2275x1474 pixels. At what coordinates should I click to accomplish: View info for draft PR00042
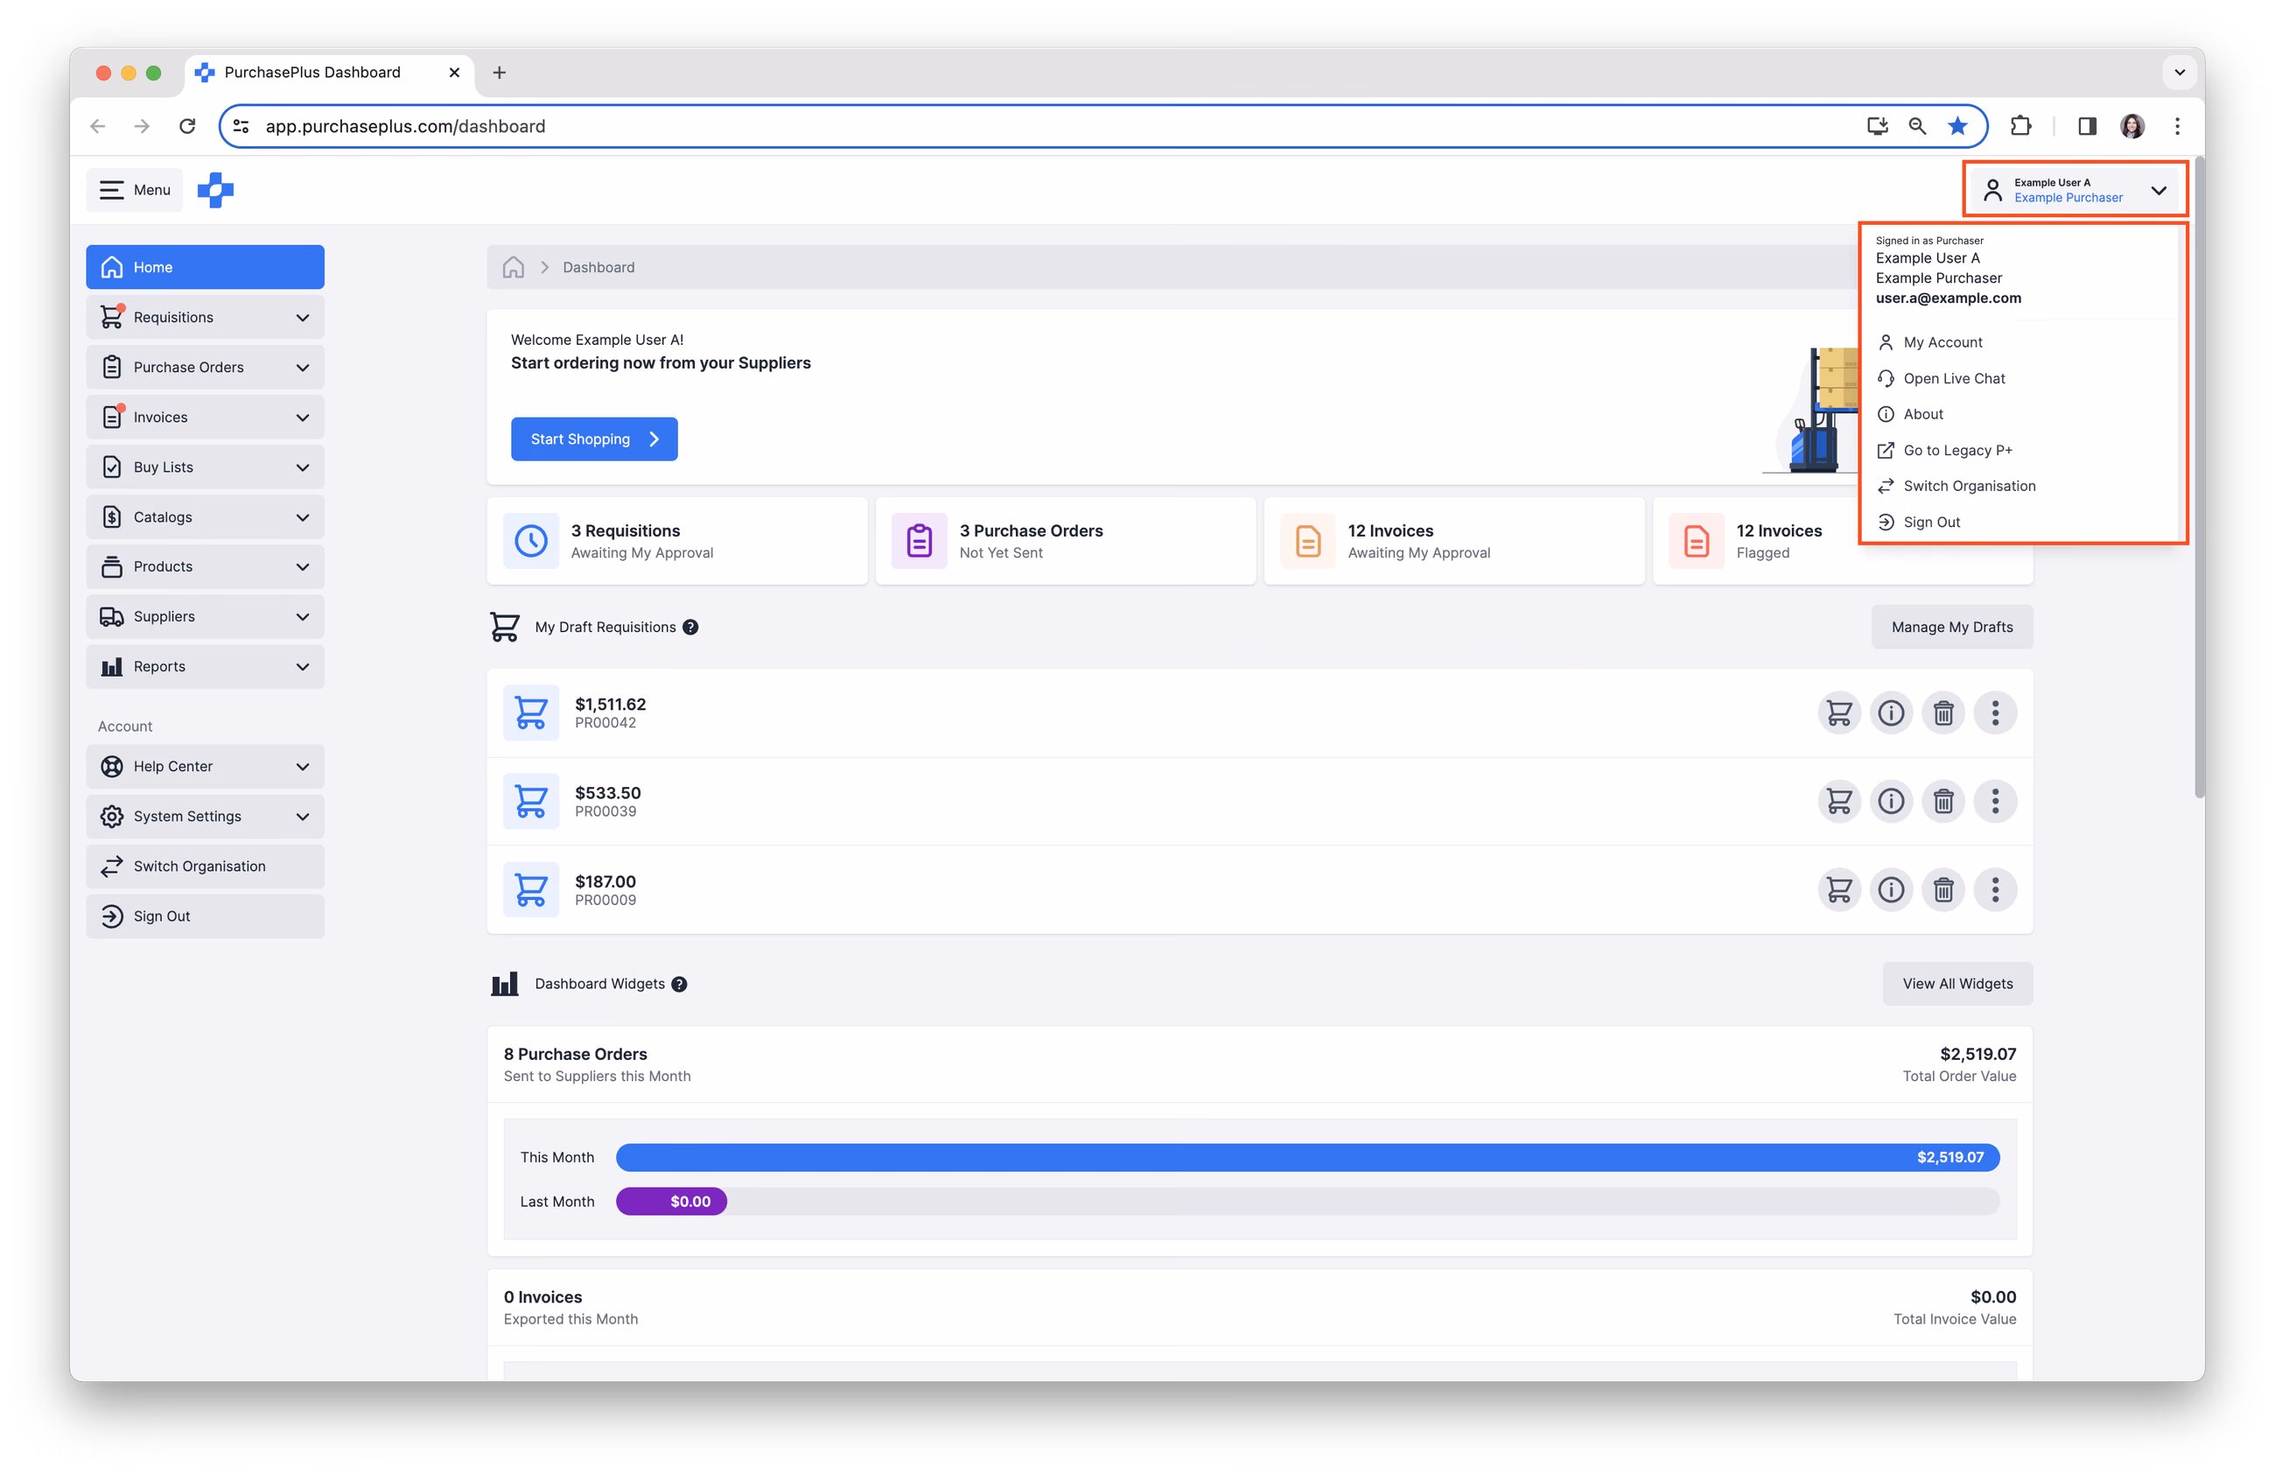[x=1891, y=713]
